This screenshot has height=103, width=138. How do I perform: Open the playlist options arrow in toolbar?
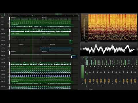coord(4,14)
